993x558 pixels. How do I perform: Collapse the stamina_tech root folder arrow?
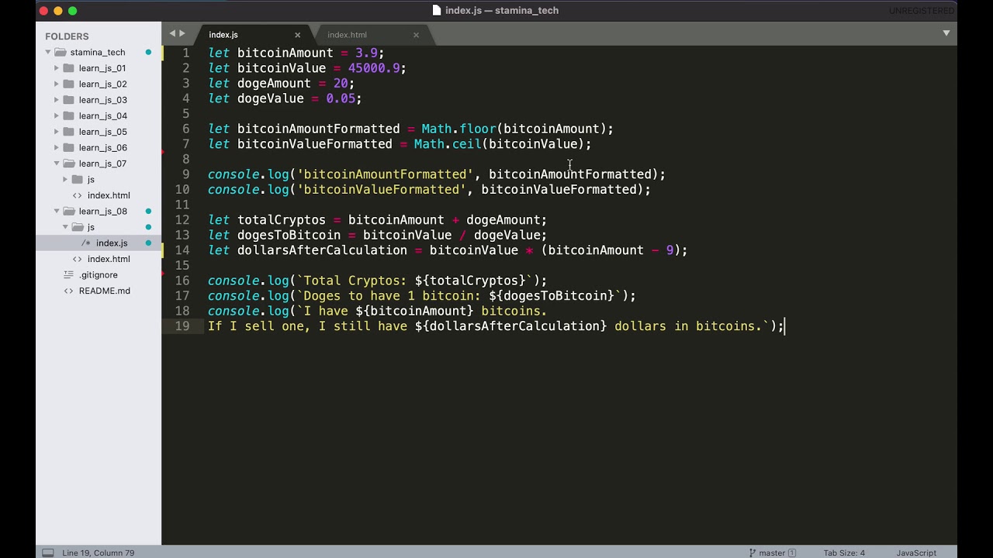[x=48, y=52]
